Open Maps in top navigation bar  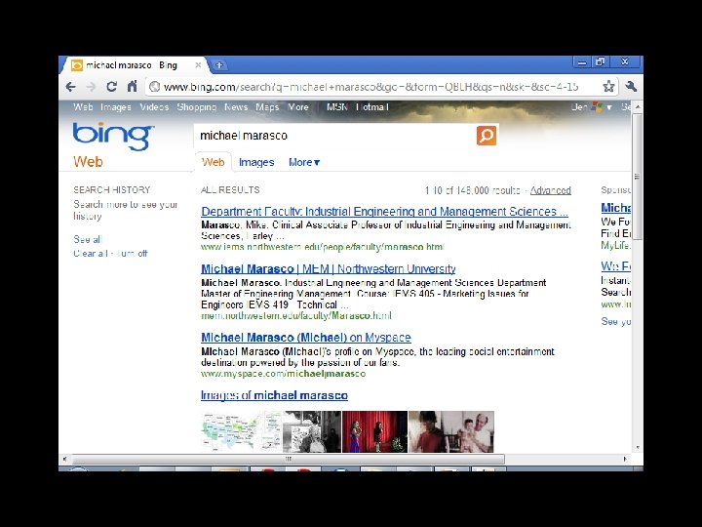pyautogui.click(x=267, y=107)
